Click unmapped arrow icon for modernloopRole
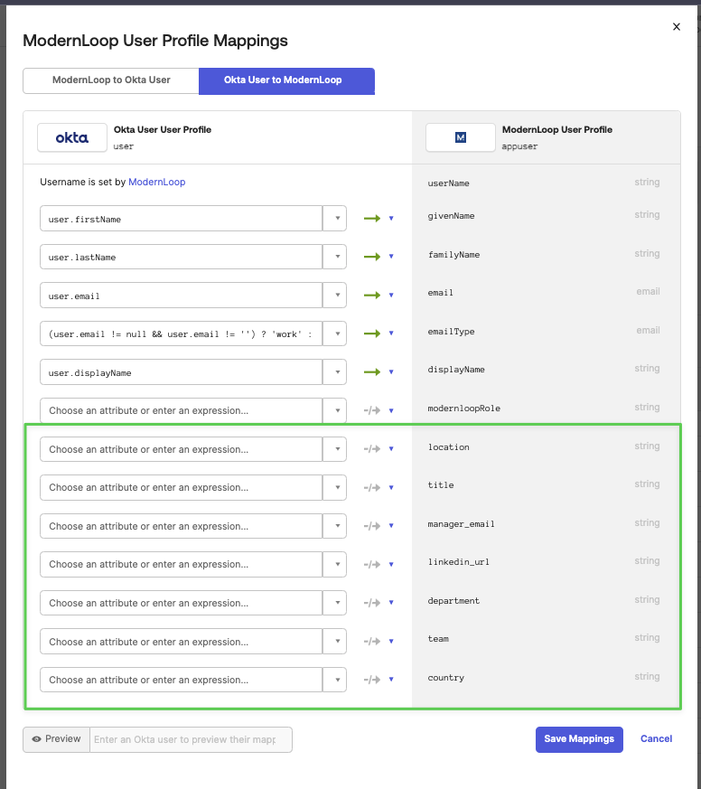701x789 pixels. tap(372, 410)
